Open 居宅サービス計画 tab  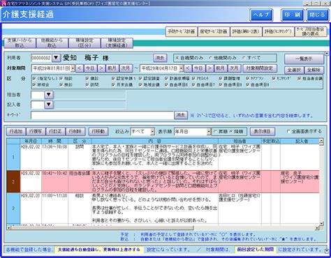[214, 31]
